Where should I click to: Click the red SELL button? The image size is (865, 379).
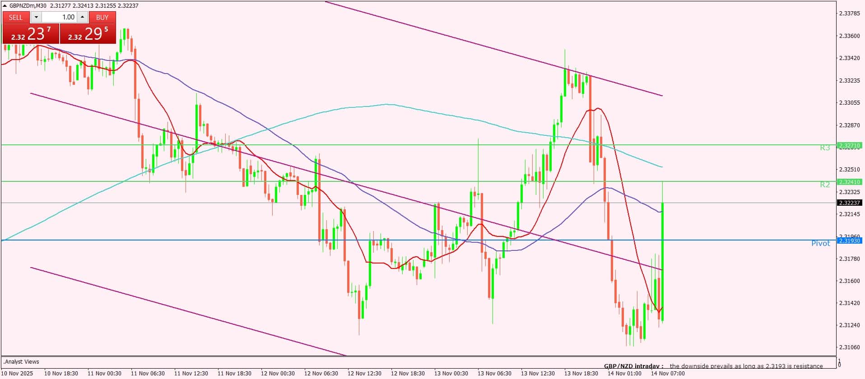(x=16, y=17)
